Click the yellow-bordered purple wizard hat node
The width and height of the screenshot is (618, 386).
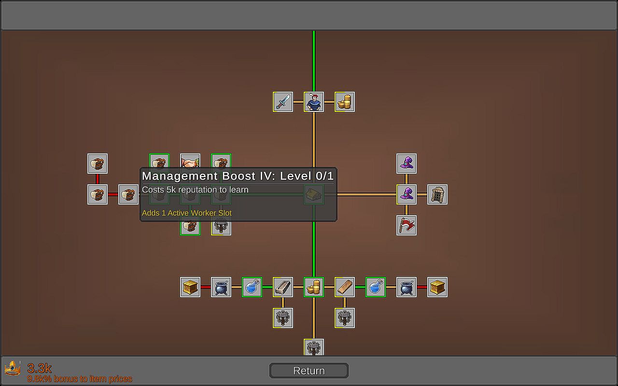(407, 194)
